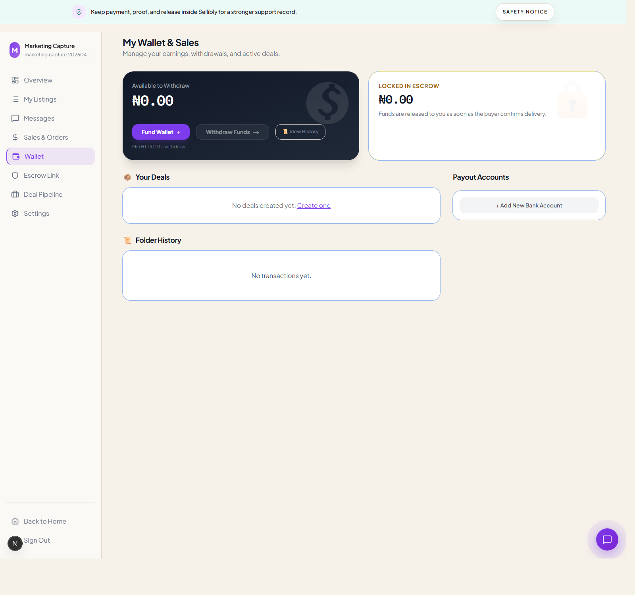The image size is (635, 595).
Task: Click the round N badge icon
Action: pyautogui.click(x=15, y=543)
